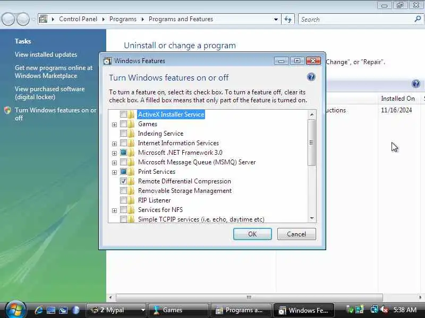425x318 pixels.
Task: Click the Remote Differential Compression folder icon
Action: [131, 181]
